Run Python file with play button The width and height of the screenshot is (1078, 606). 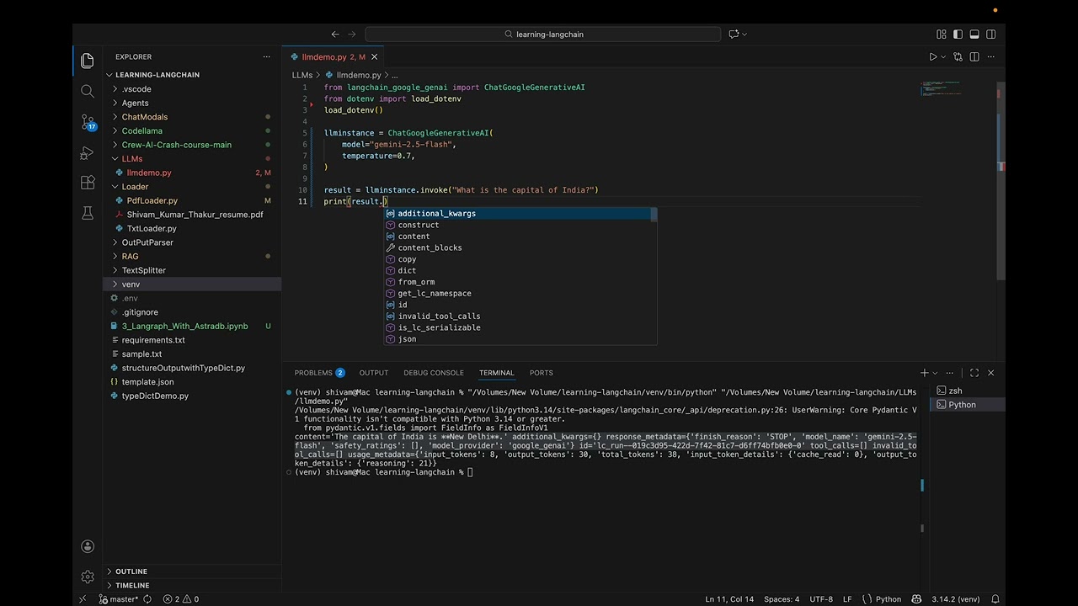point(932,57)
